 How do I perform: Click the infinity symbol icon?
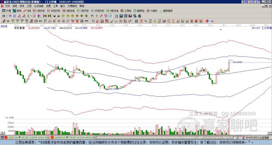[x=212, y=21]
